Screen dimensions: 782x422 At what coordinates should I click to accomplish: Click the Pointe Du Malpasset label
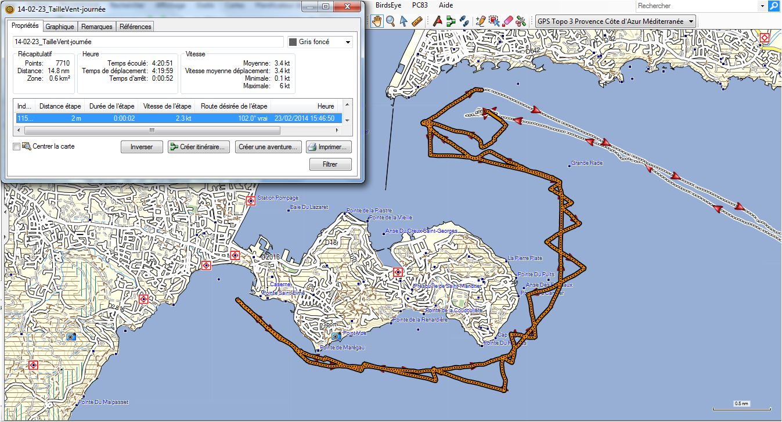click(x=103, y=402)
